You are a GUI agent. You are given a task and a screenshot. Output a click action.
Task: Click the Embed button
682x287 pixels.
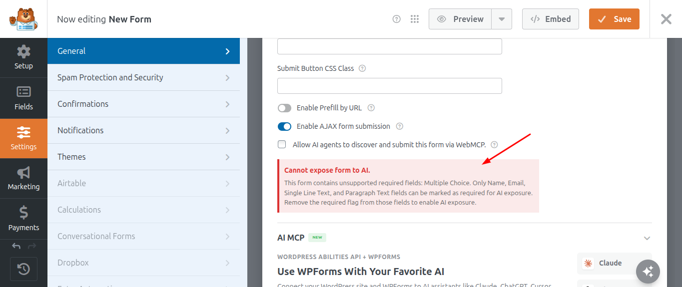pos(551,19)
